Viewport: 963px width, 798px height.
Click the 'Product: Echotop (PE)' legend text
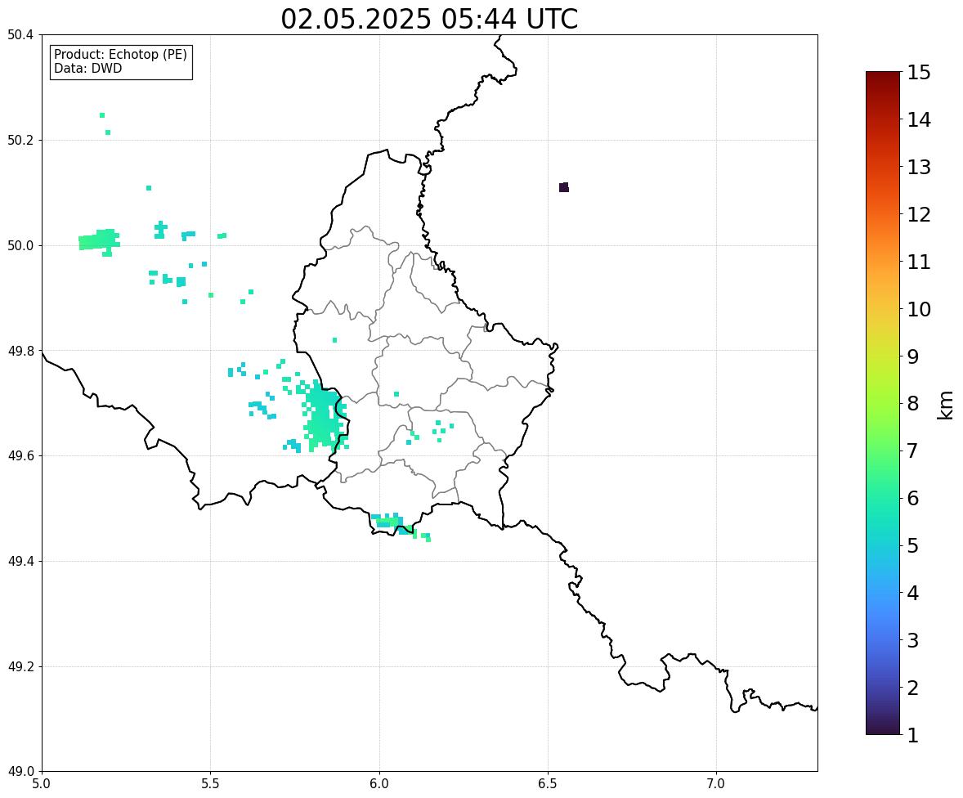(120, 54)
